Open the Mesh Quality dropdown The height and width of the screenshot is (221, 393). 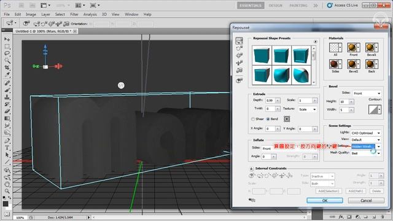pos(365,153)
